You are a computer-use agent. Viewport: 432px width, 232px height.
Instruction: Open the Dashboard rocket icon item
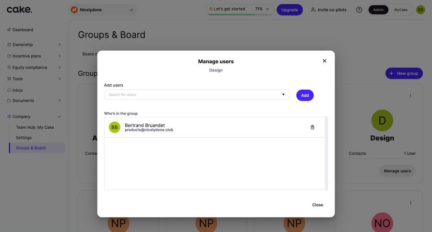(x=20, y=30)
